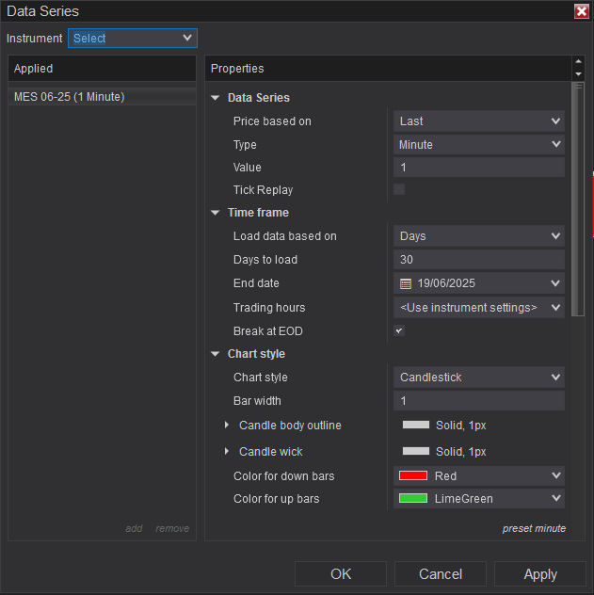
Task: Enable the Tick Replay checkbox
Action: click(399, 189)
